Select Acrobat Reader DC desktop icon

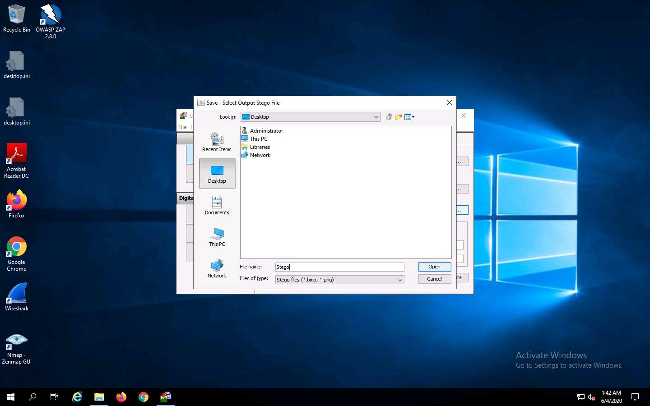17,161
